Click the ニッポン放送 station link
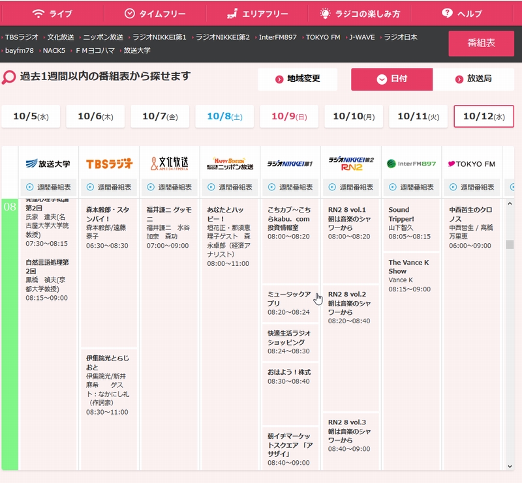522x483 pixels. [103, 37]
